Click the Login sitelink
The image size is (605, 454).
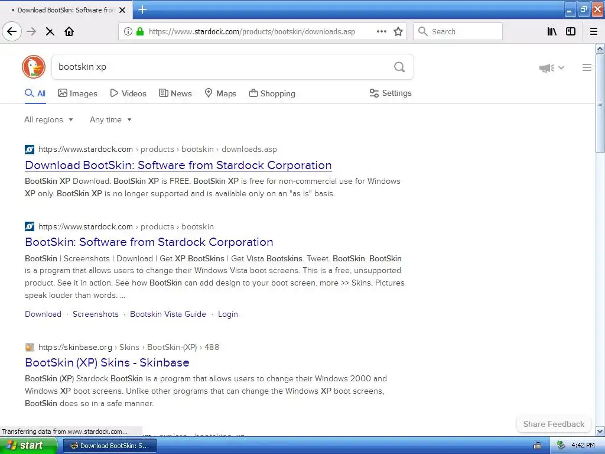tap(227, 314)
